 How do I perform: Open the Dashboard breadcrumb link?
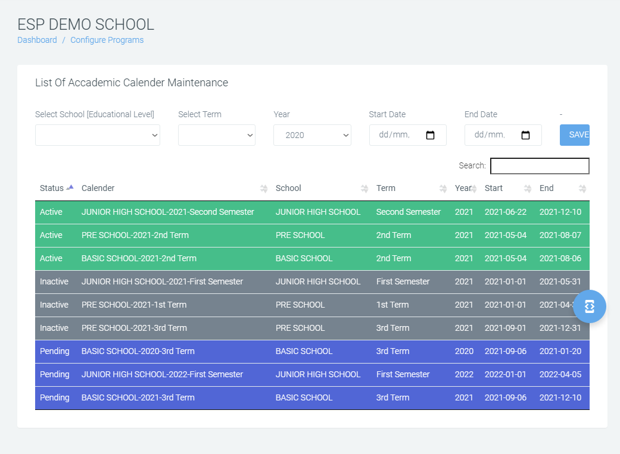[37, 40]
